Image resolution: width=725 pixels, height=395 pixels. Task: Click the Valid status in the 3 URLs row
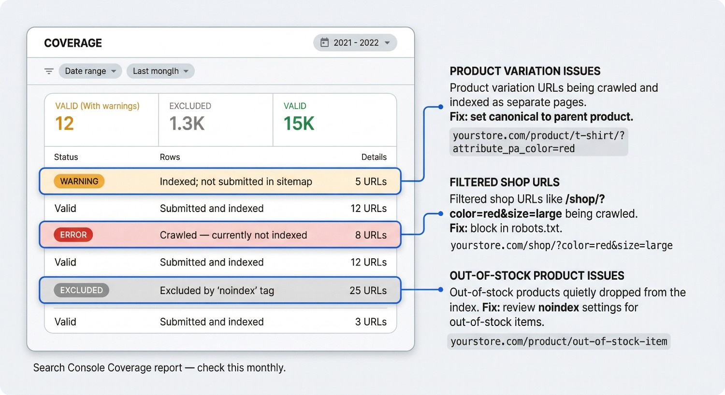click(x=65, y=322)
